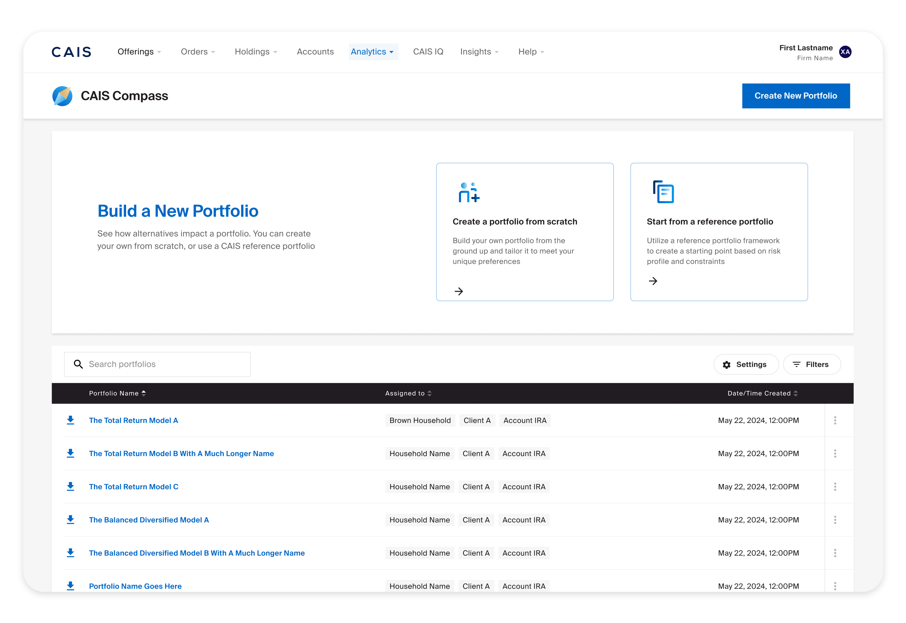
Task: Click the XA user avatar
Action: 845,52
